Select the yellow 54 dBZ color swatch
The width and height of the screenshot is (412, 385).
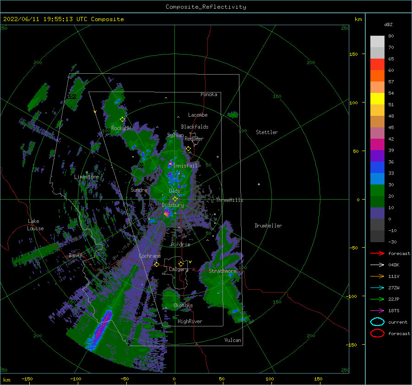(x=377, y=98)
